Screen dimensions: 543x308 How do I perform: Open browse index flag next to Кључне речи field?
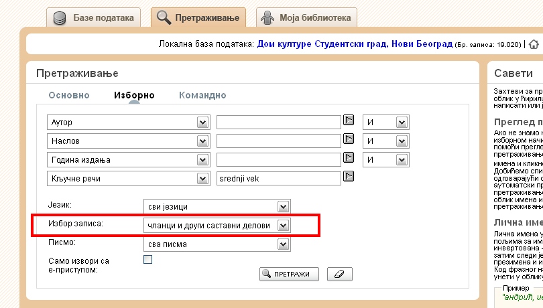click(x=349, y=176)
